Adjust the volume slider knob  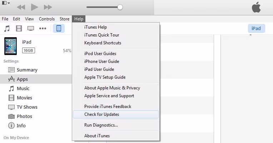point(120,7)
